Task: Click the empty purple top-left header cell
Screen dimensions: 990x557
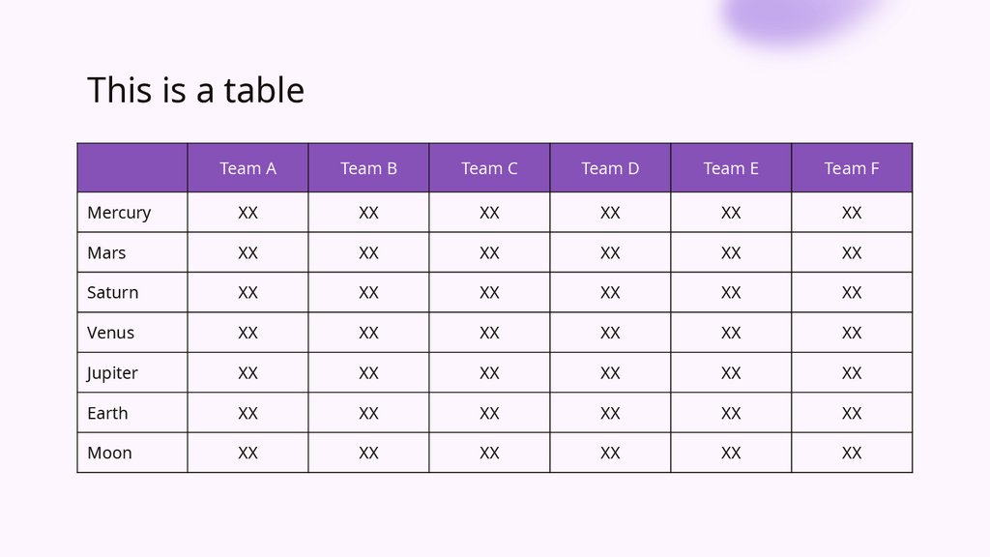Action: pyautogui.click(x=132, y=168)
